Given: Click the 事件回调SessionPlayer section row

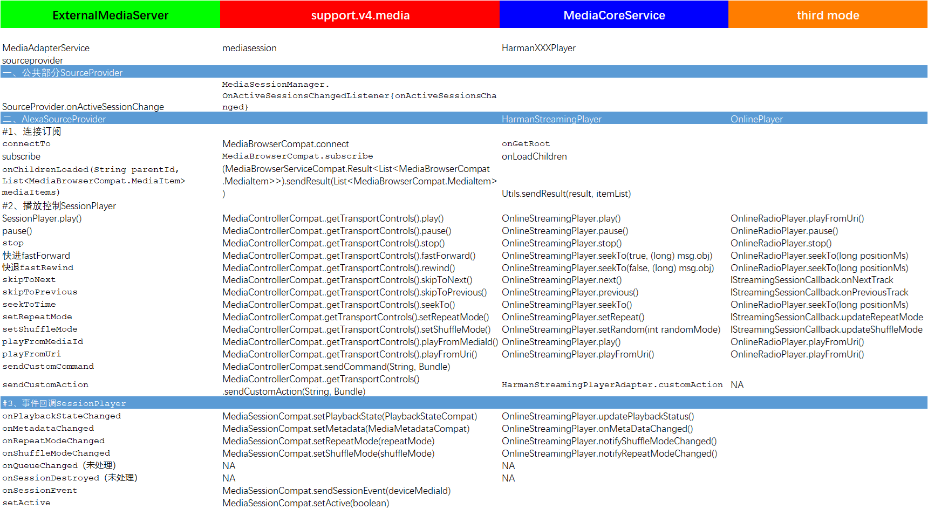Looking at the screenshot, I should [64, 403].
